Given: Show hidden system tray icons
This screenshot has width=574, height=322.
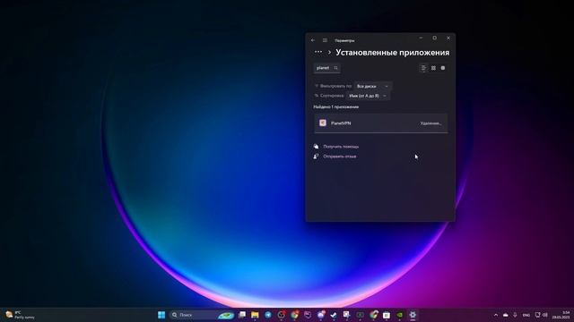Looking at the screenshot, I should 496,315.
